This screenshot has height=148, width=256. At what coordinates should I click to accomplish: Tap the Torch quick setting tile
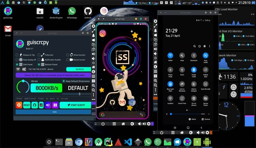pyautogui.click(x=182, y=70)
